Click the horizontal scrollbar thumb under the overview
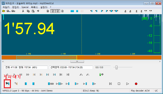This screenshot has height=94, width=163. [77, 62]
